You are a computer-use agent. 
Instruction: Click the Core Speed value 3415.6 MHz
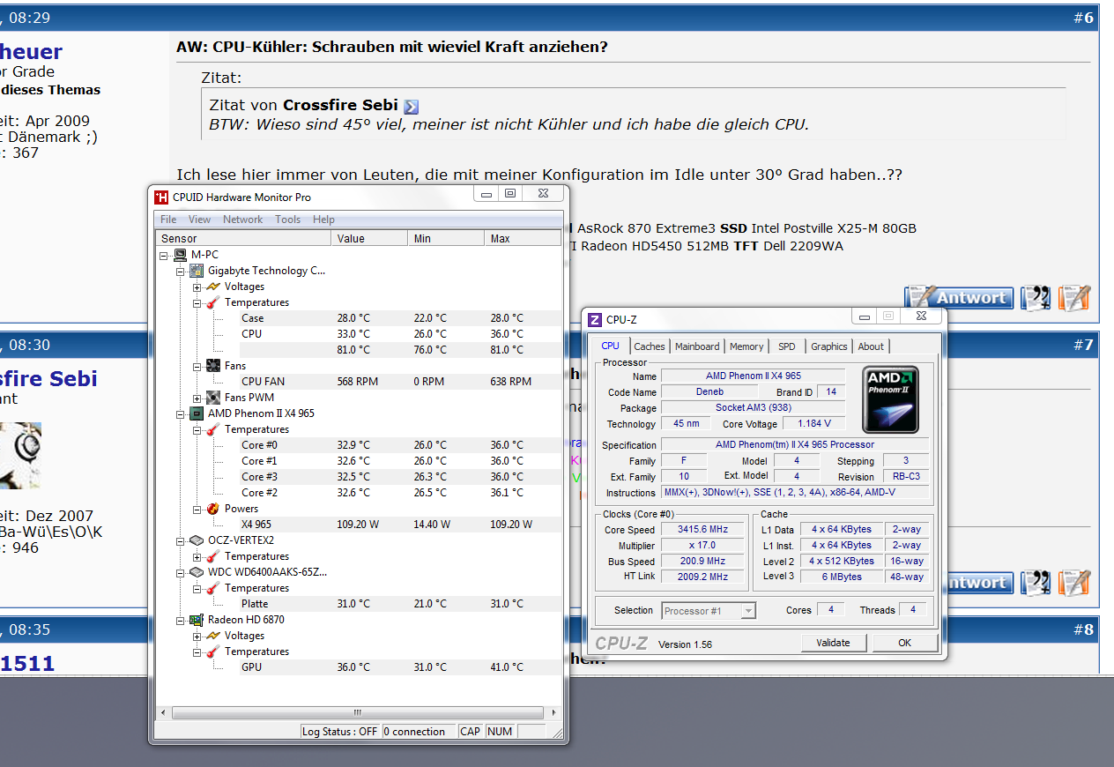point(702,530)
